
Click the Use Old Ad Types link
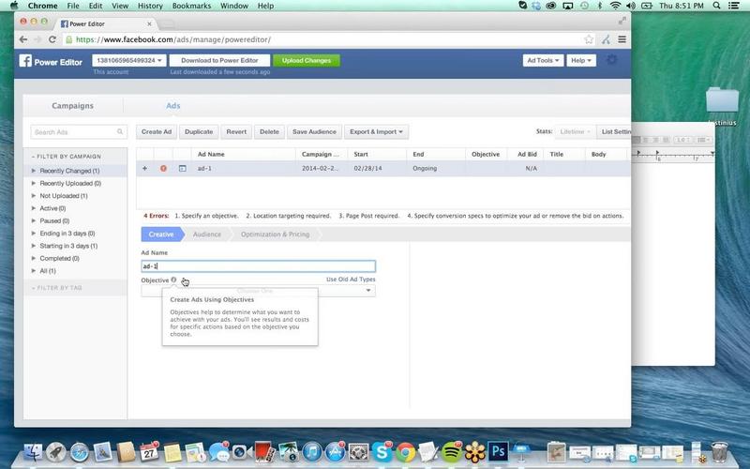tap(351, 279)
